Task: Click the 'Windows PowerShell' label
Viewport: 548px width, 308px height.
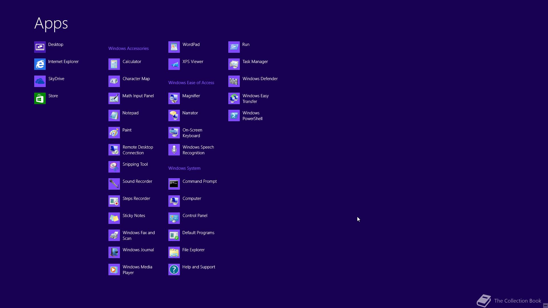Action: tap(253, 116)
